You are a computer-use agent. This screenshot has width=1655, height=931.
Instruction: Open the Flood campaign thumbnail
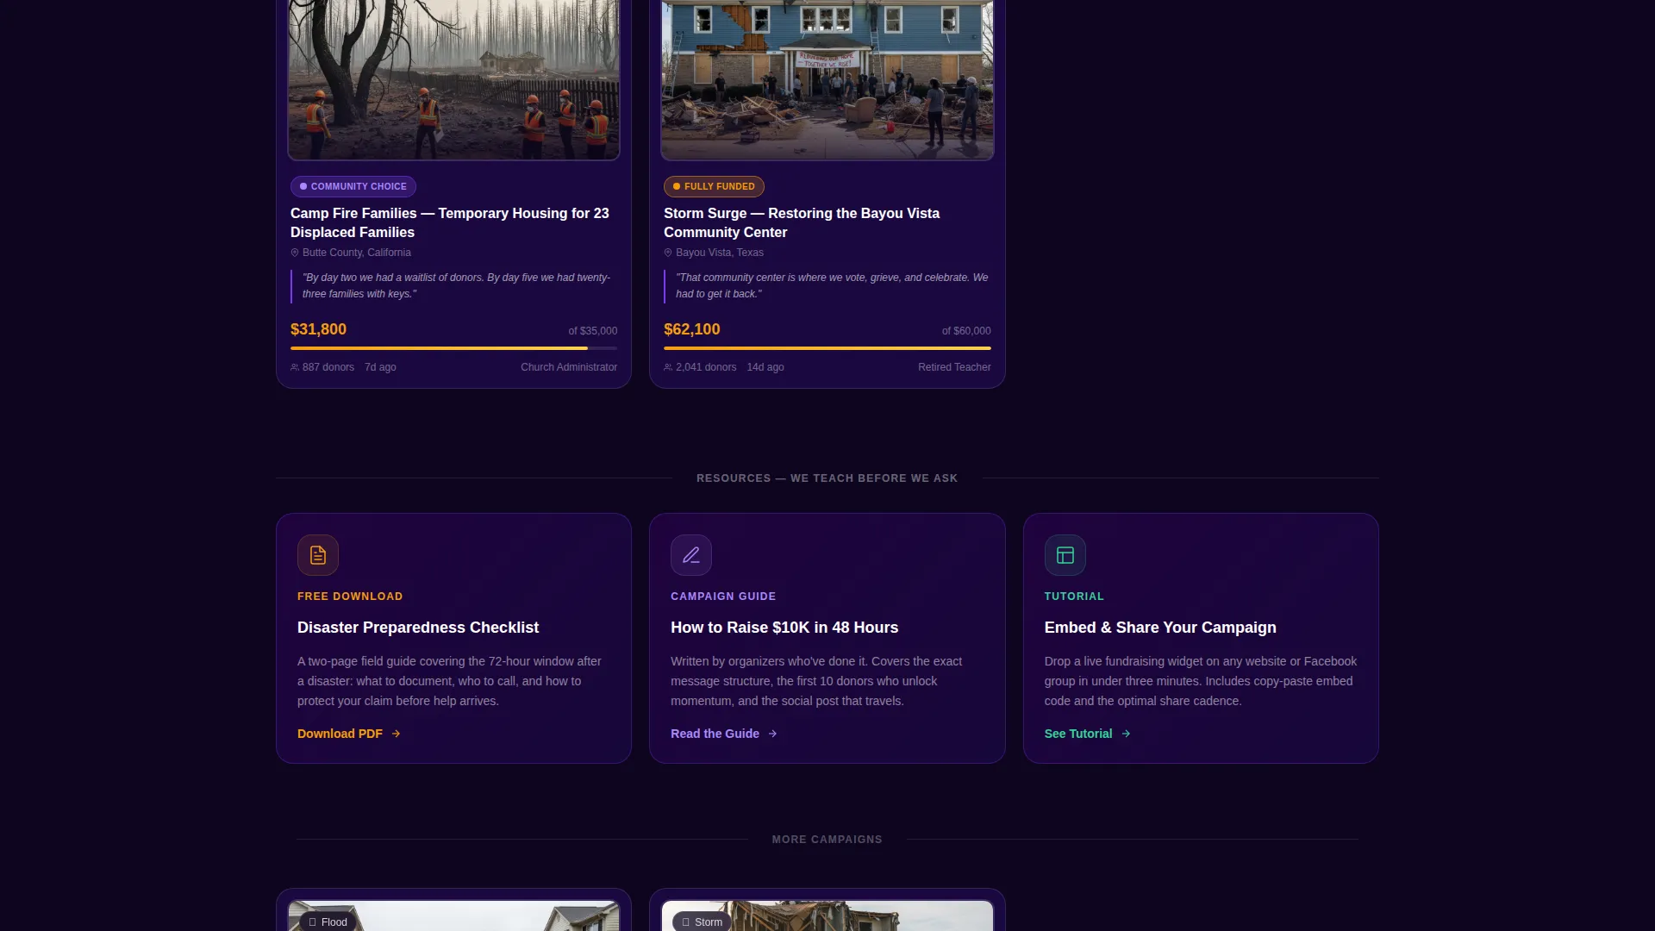[x=454, y=915]
